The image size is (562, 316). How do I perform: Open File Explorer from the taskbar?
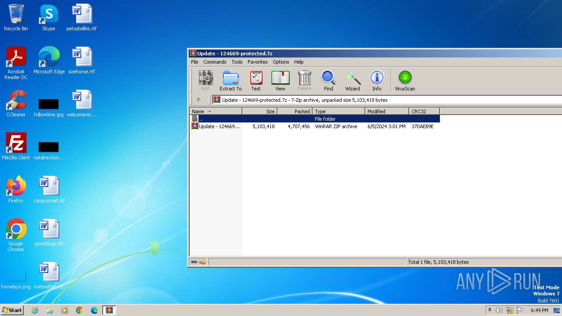click(x=50, y=310)
